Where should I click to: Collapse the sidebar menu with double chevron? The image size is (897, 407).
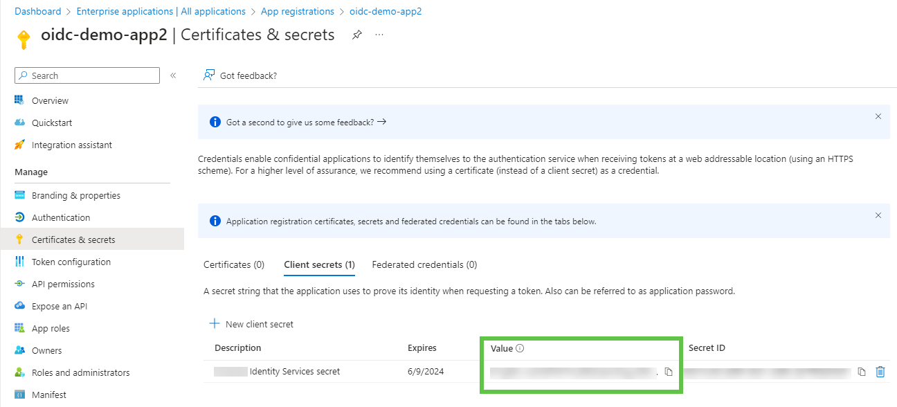pyautogui.click(x=173, y=75)
